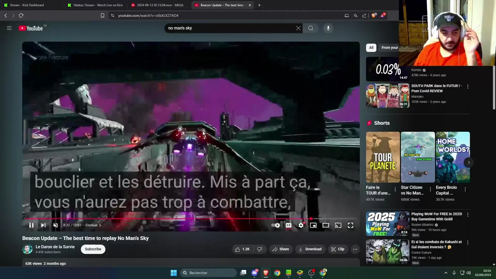Go back in browser history

[x=6, y=15]
